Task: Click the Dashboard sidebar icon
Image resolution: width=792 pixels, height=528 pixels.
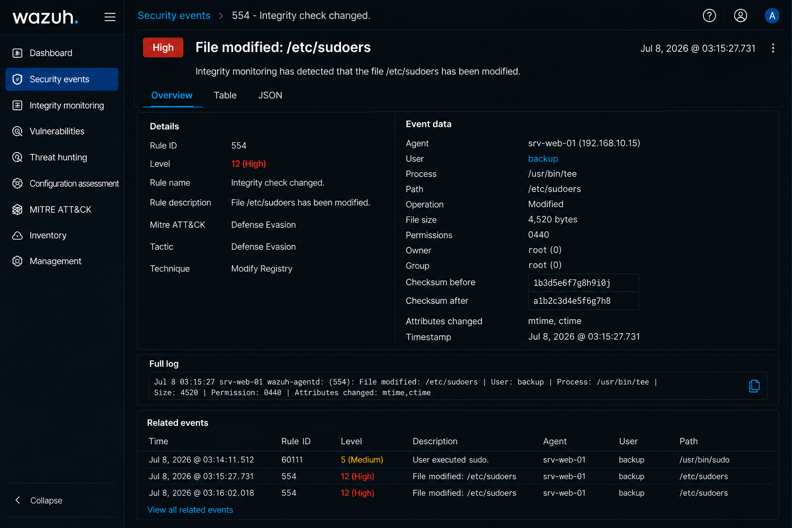Action: coord(18,53)
